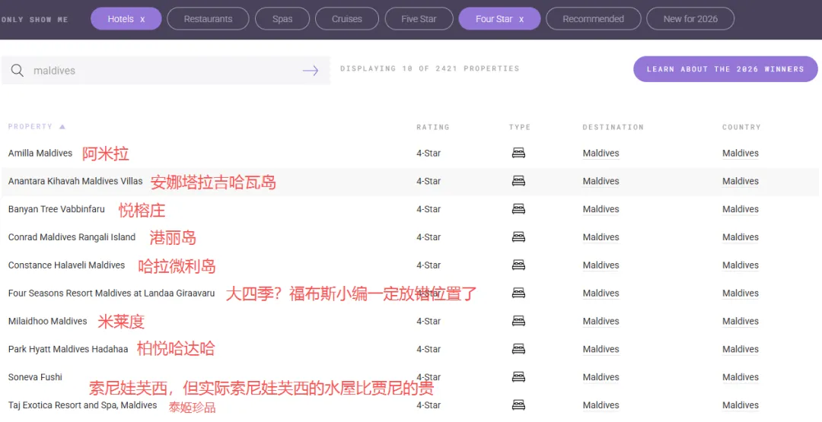
Task: Sort by the PROPERTY column header
Action: point(30,127)
